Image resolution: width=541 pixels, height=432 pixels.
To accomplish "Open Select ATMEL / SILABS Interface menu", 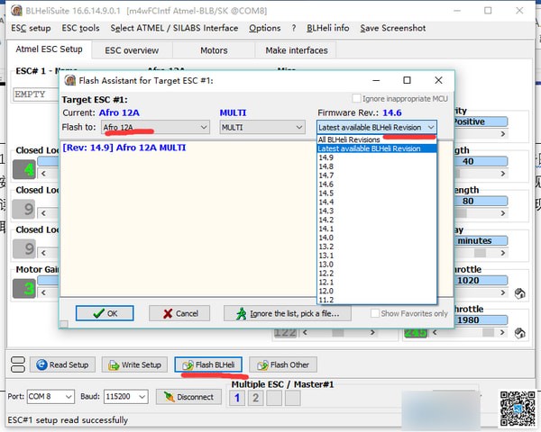I will pyautogui.click(x=174, y=28).
